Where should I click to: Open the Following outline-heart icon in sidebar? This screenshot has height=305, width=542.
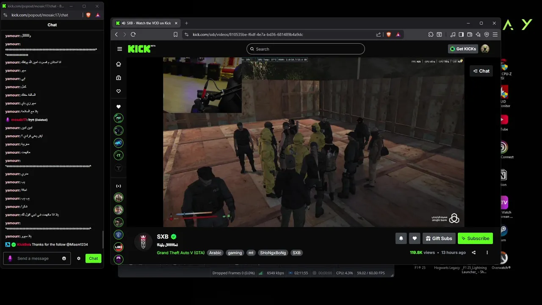tap(119, 91)
